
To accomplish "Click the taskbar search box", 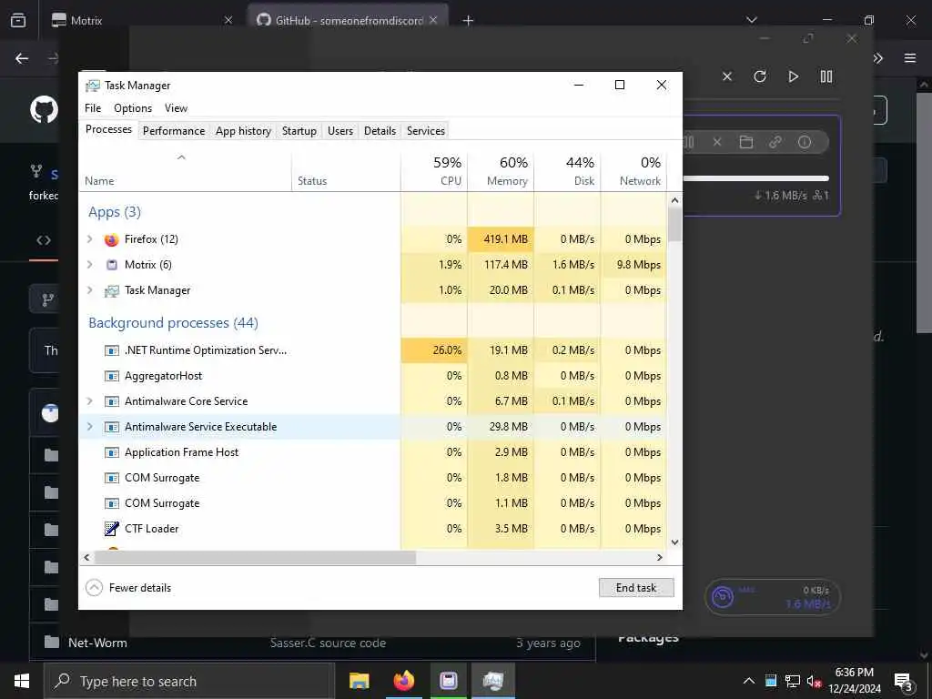I will tap(189, 681).
